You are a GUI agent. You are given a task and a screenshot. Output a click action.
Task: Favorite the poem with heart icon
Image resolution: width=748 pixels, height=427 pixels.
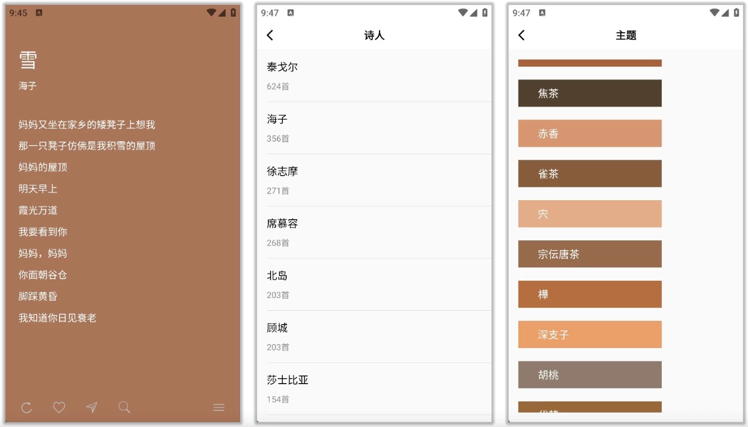click(59, 408)
